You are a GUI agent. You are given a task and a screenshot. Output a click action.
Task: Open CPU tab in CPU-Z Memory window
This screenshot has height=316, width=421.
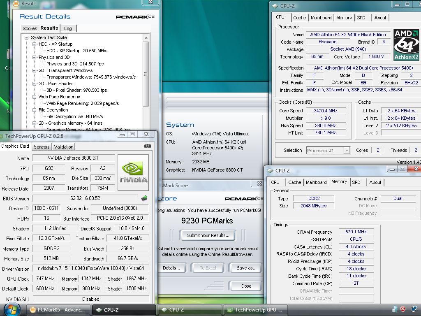[x=275, y=182]
